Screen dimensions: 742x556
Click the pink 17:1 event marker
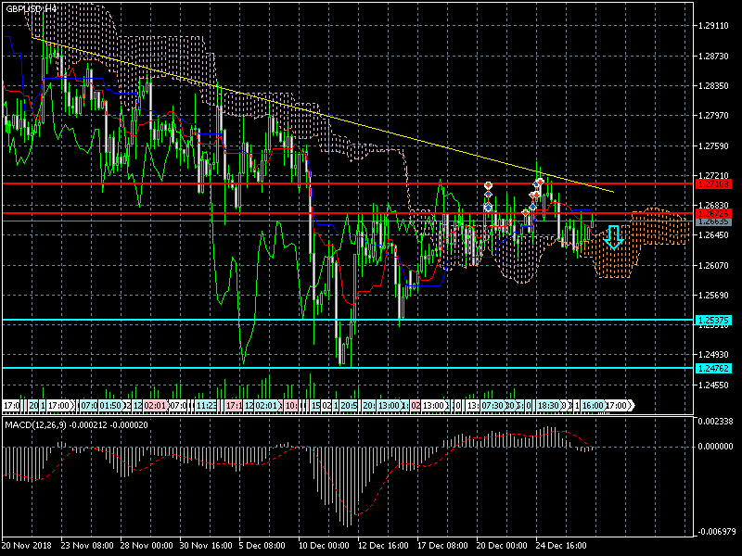point(234,406)
